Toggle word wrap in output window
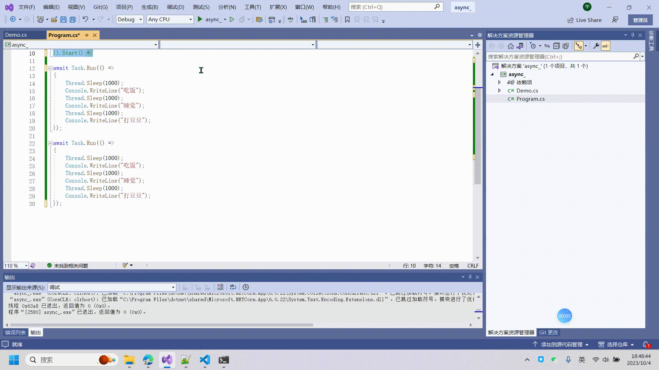659x370 pixels. pos(233,287)
